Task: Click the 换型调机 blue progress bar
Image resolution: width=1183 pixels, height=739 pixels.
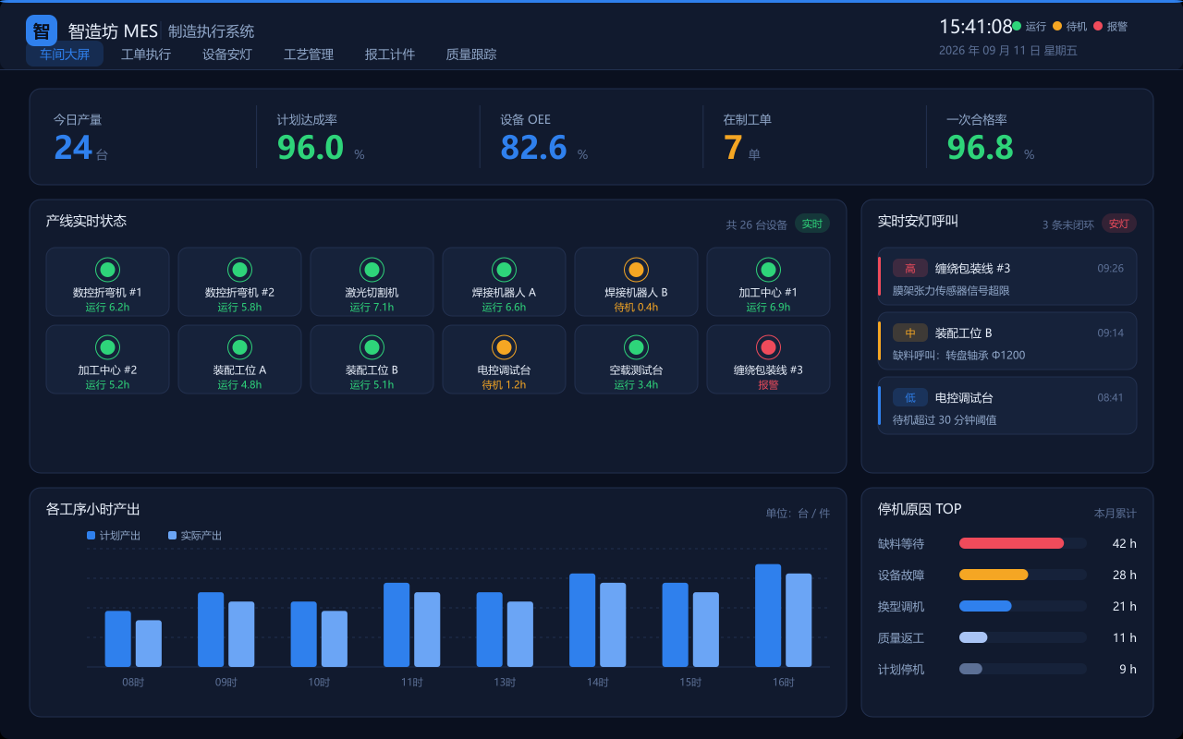Action: pos(985,606)
